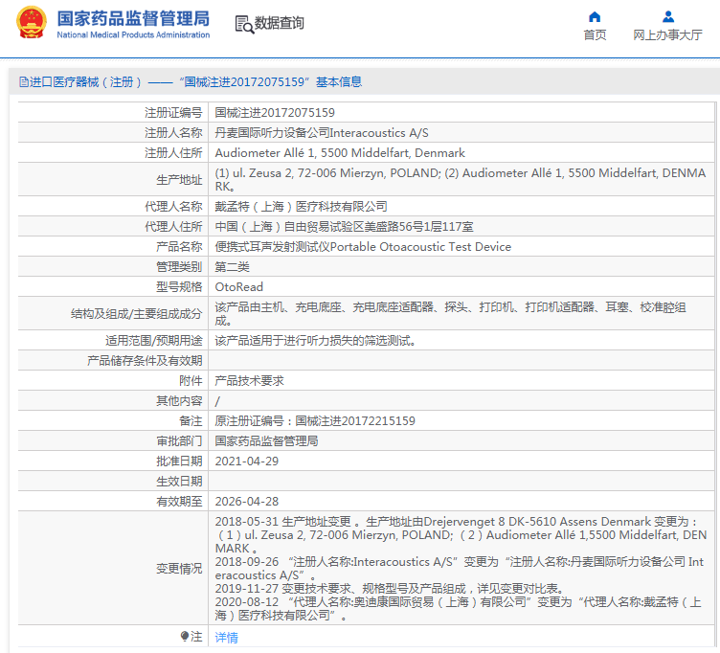Click the 首页 house icon
Image resolution: width=720 pixels, height=653 pixels.
click(x=595, y=16)
